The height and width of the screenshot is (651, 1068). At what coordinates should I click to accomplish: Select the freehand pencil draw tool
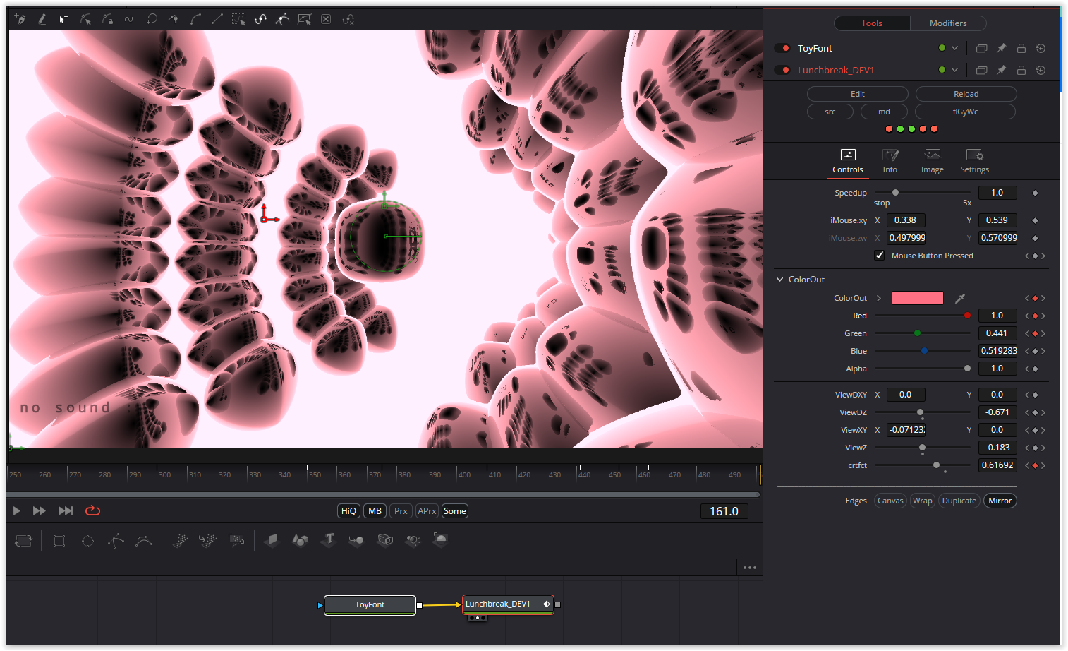42,19
